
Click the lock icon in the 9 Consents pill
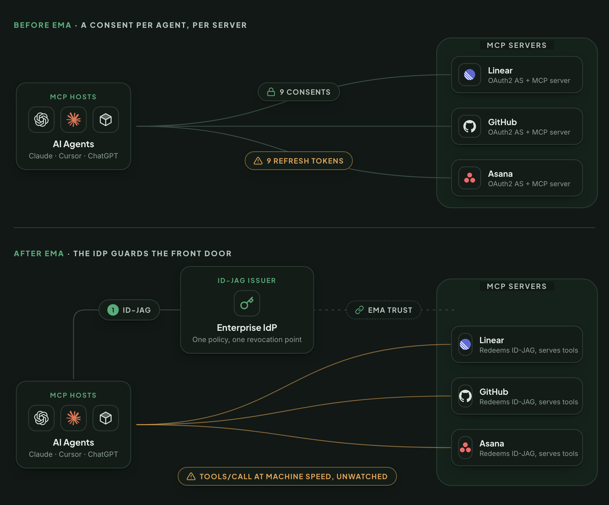click(271, 92)
